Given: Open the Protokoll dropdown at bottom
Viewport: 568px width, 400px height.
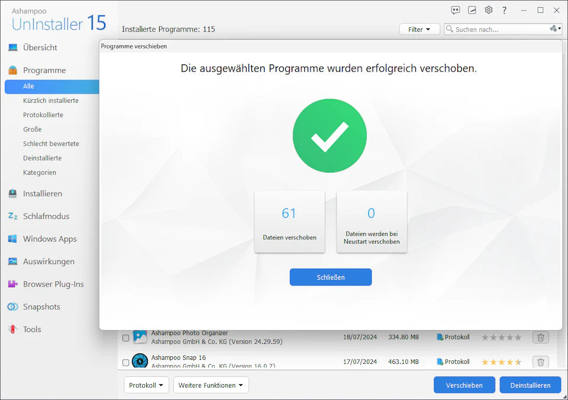Looking at the screenshot, I should tap(146, 385).
